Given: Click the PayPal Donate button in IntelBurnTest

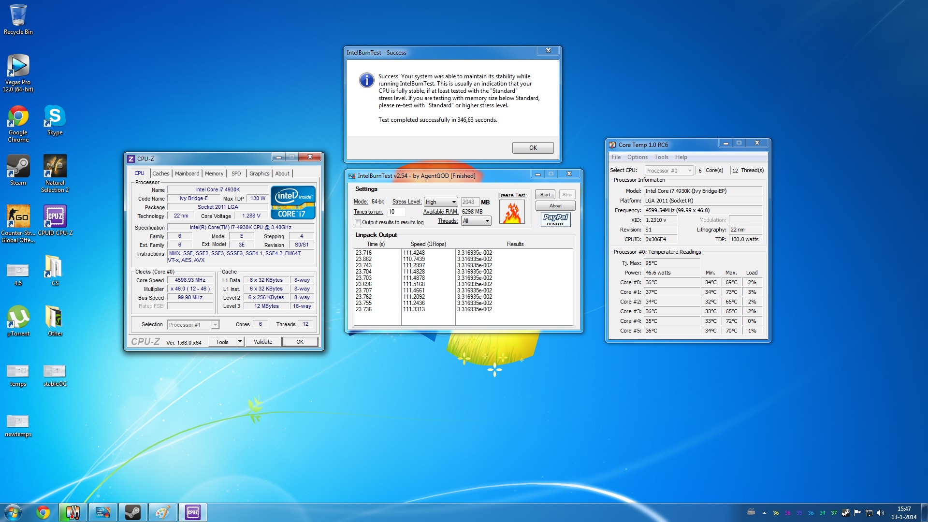Looking at the screenshot, I should pyautogui.click(x=555, y=220).
